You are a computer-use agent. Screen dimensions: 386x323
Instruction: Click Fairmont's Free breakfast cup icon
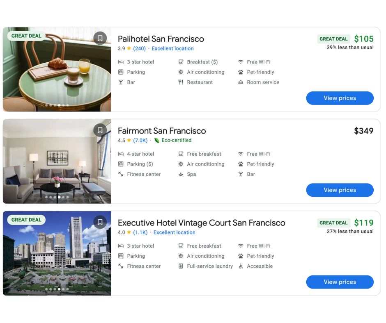tap(181, 154)
